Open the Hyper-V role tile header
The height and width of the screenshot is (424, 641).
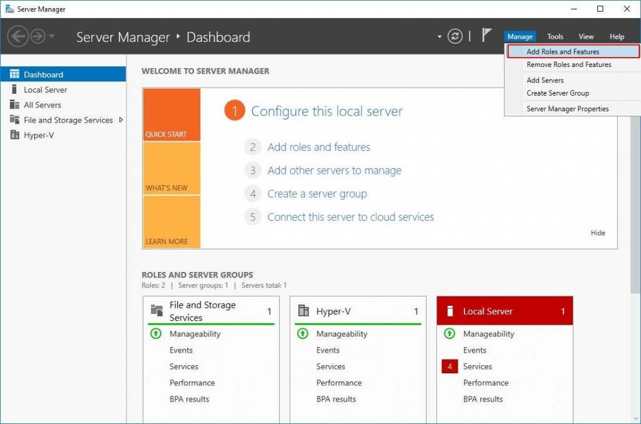pos(336,311)
